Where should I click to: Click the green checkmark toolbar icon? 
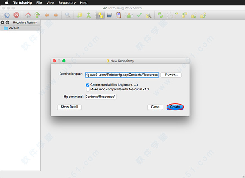click(139, 15)
